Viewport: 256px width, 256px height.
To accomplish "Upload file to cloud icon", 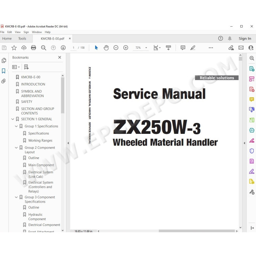I will pyautogui.click(x=24, y=48).
